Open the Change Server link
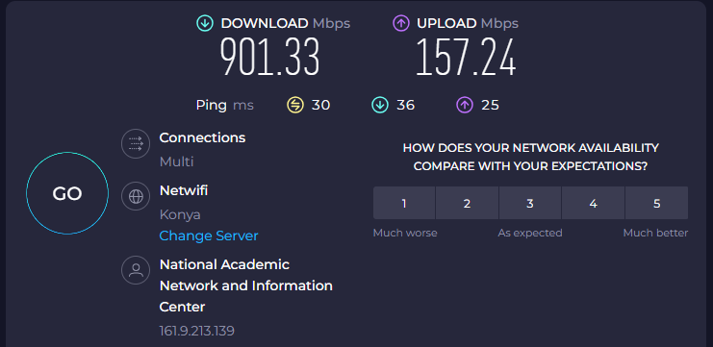Viewport: 713px width, 347px height. pos(209,235)
